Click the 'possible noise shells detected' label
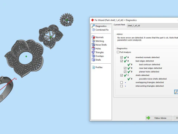The width and height of the screenshot is (178, 134). 153,79
